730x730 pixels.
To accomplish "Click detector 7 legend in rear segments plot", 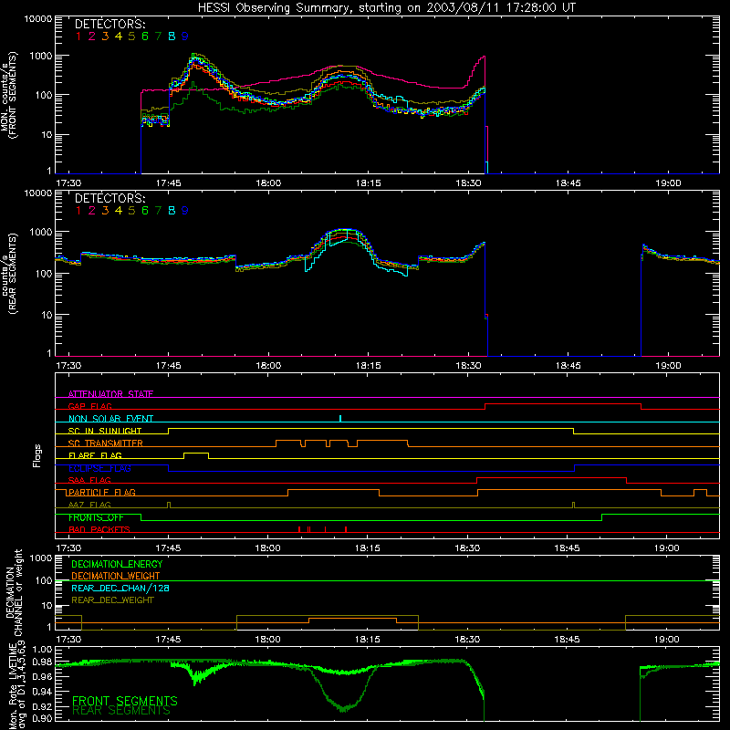I will click(158, 211).
